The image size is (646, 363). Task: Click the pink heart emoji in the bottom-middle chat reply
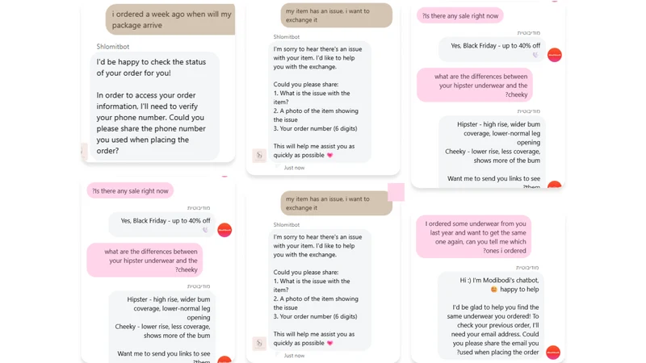[329, 344]
